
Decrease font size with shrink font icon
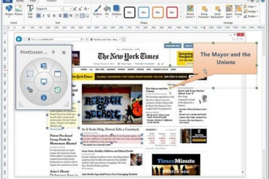coord(80,9)
